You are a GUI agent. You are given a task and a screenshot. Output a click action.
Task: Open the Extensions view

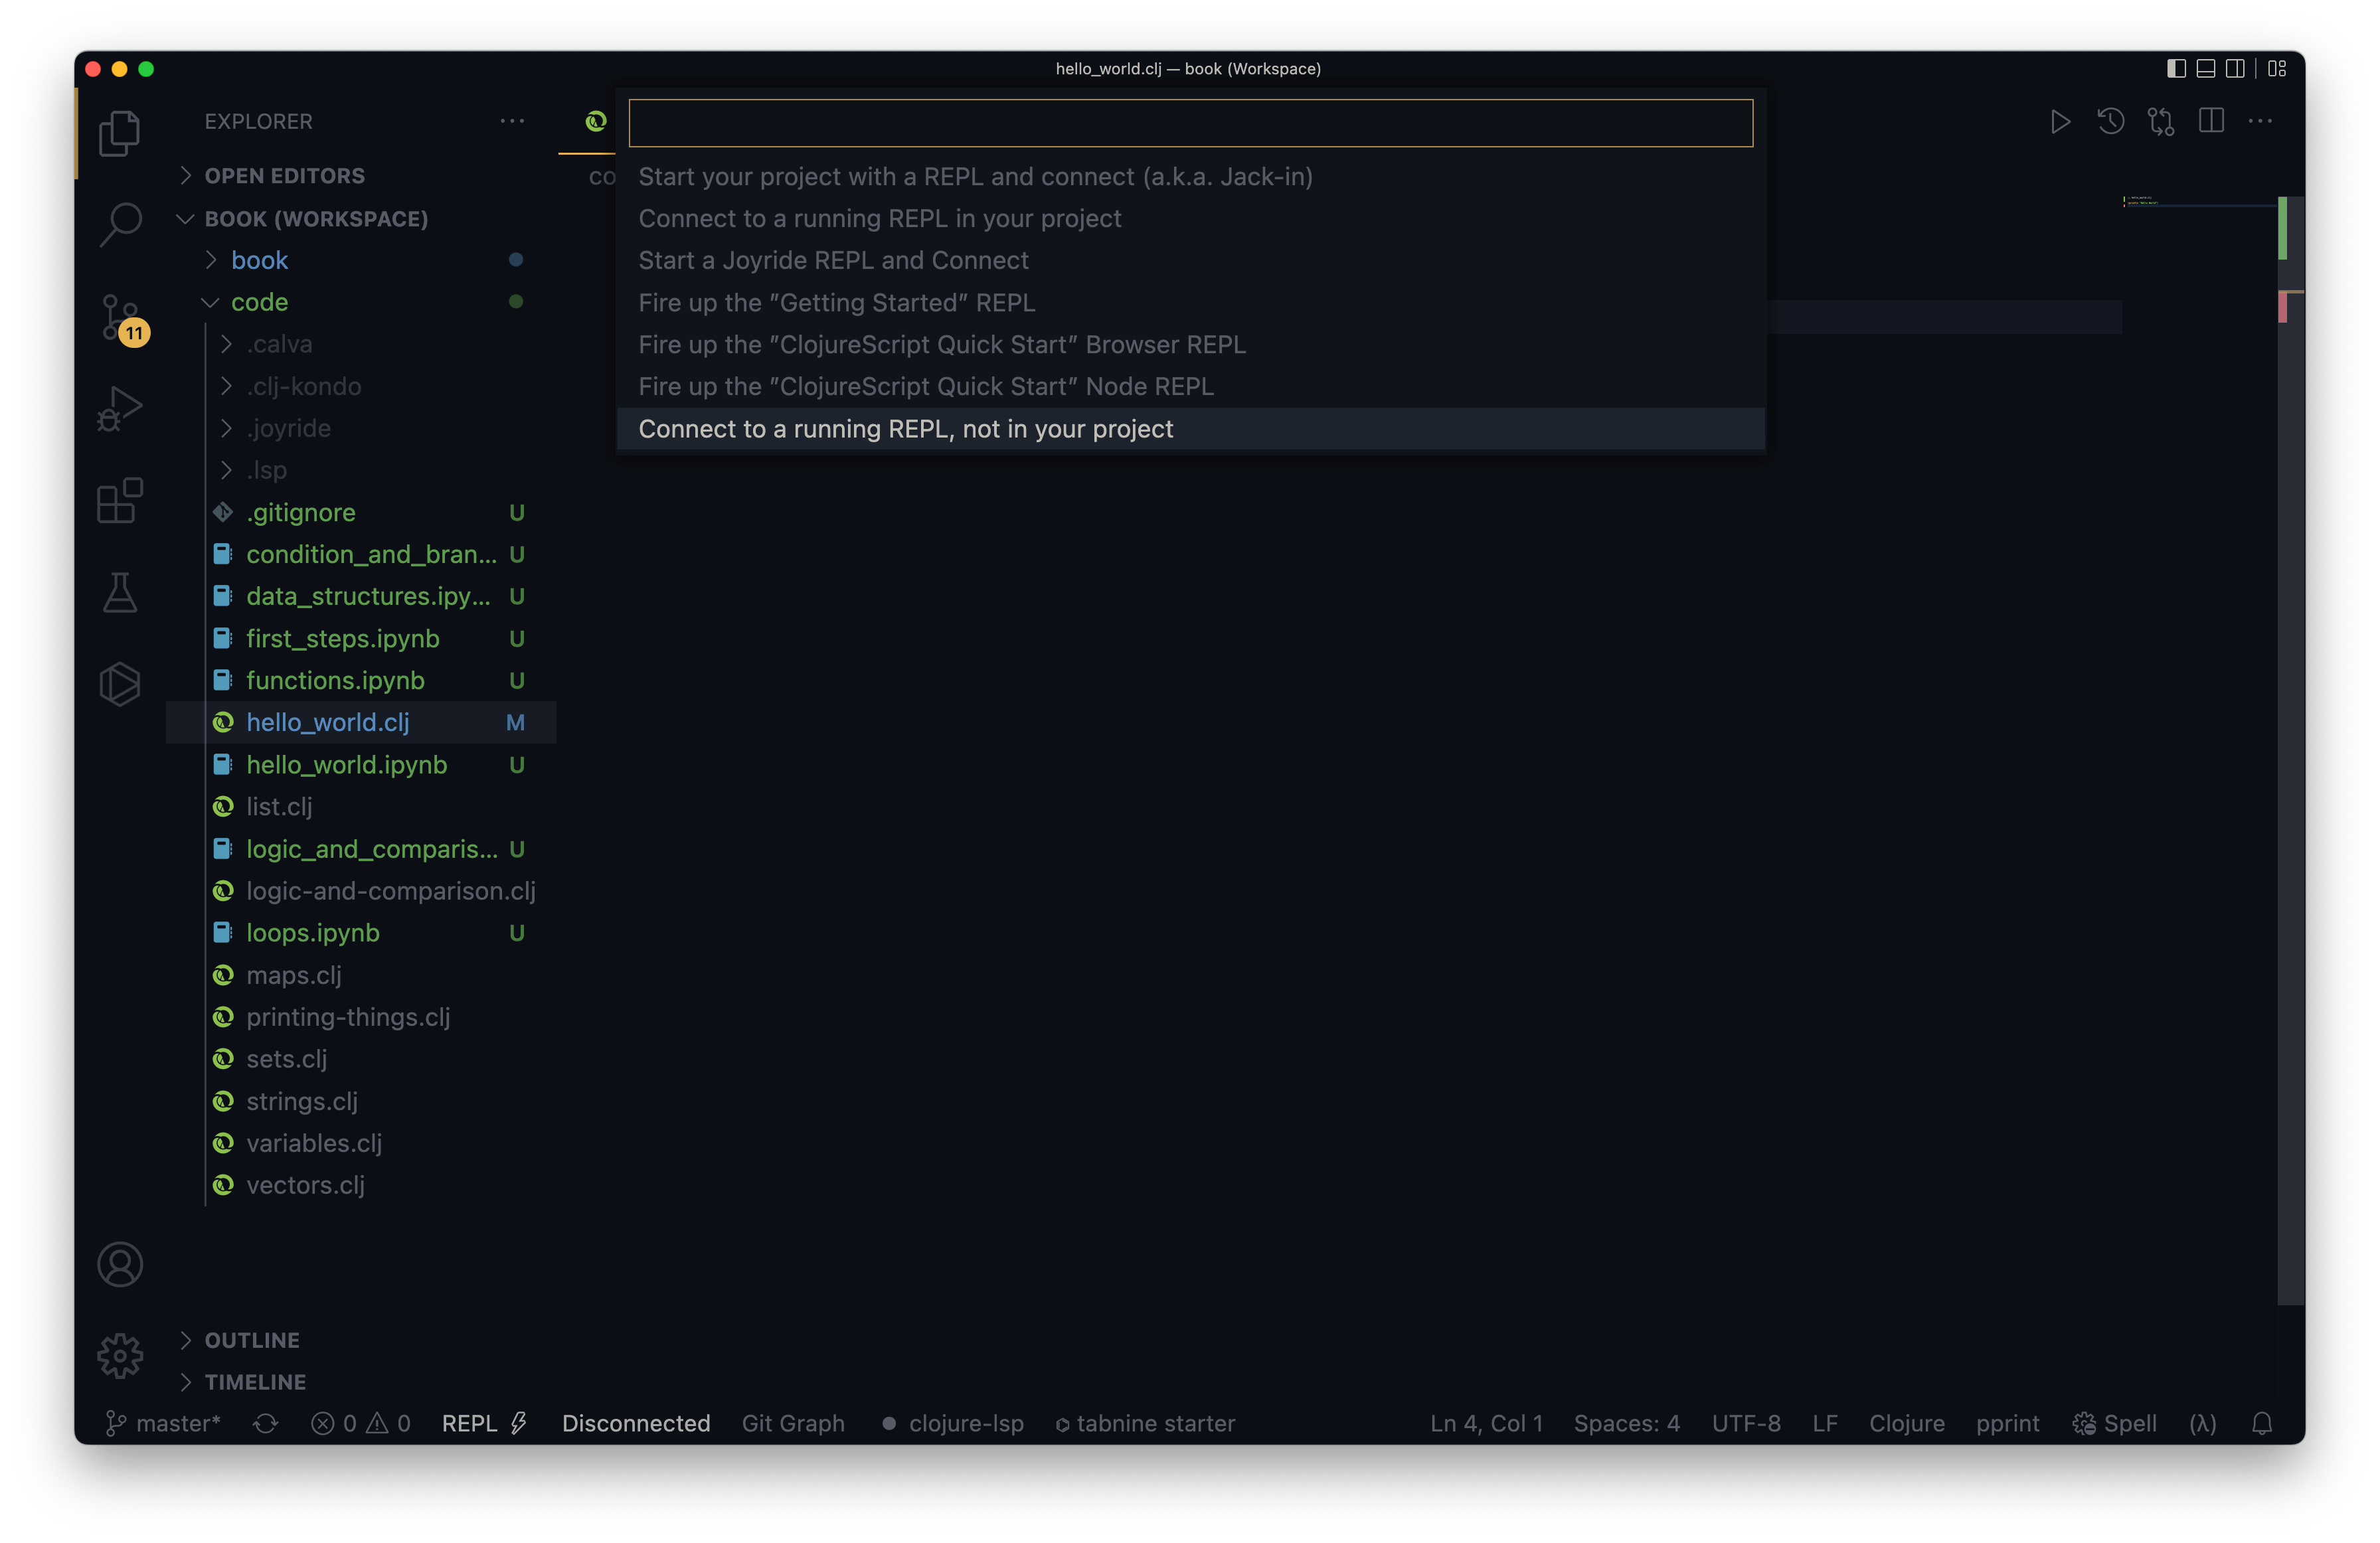pos(120,500)
